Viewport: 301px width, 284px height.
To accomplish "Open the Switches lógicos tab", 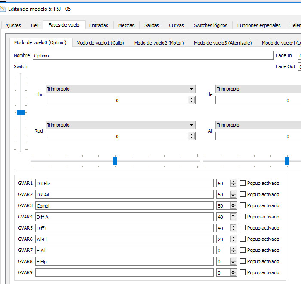I will click(x=210, y=25).
